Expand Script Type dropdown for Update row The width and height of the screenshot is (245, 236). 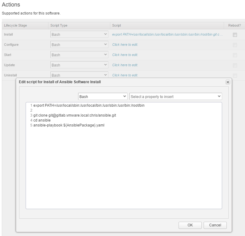click(79, 65)
